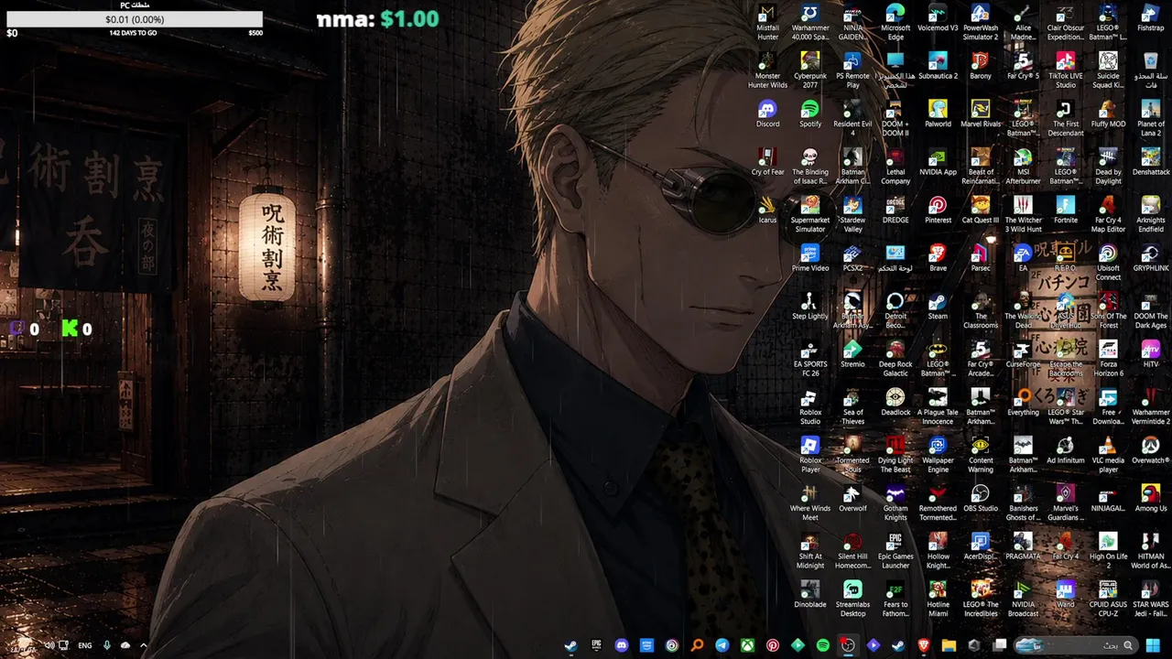Open the Xbox app on the taskbar

[747, 645]
